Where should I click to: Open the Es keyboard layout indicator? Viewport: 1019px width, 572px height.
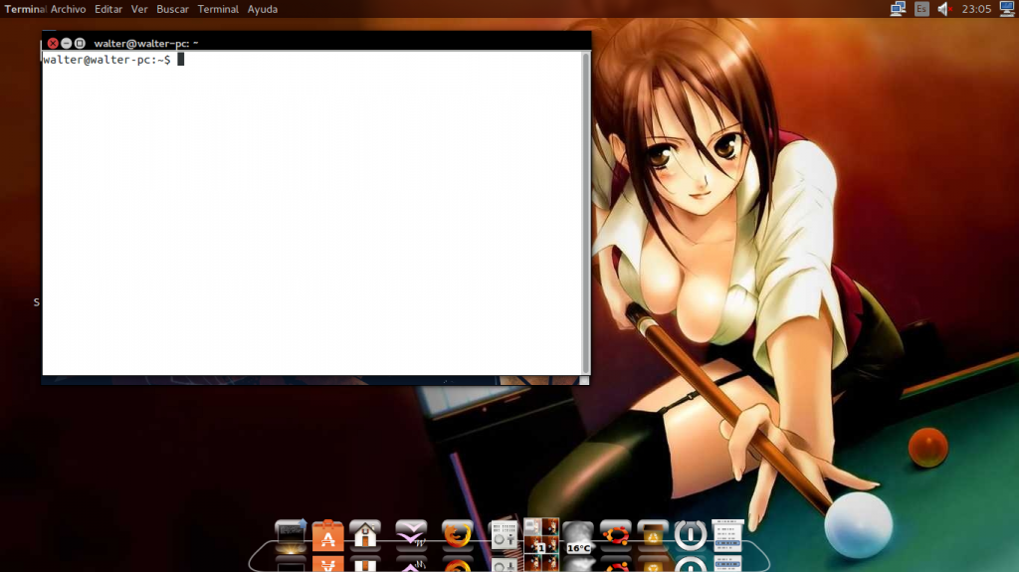click(921, 9)
